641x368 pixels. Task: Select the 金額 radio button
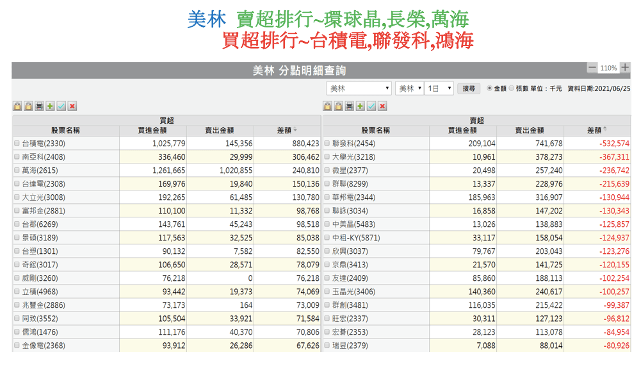click(490, 88)
